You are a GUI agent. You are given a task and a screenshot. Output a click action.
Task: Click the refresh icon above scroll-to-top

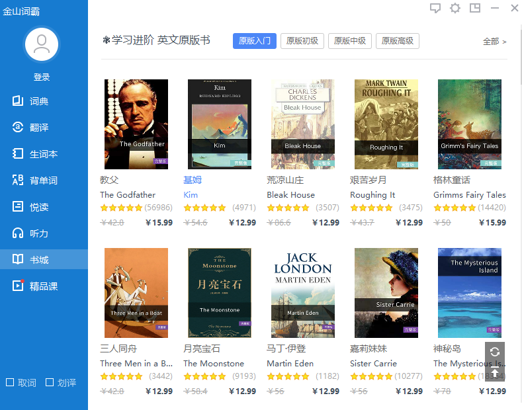coord(495,352)
